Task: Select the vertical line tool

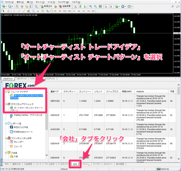Action: (x=14, y=11)
